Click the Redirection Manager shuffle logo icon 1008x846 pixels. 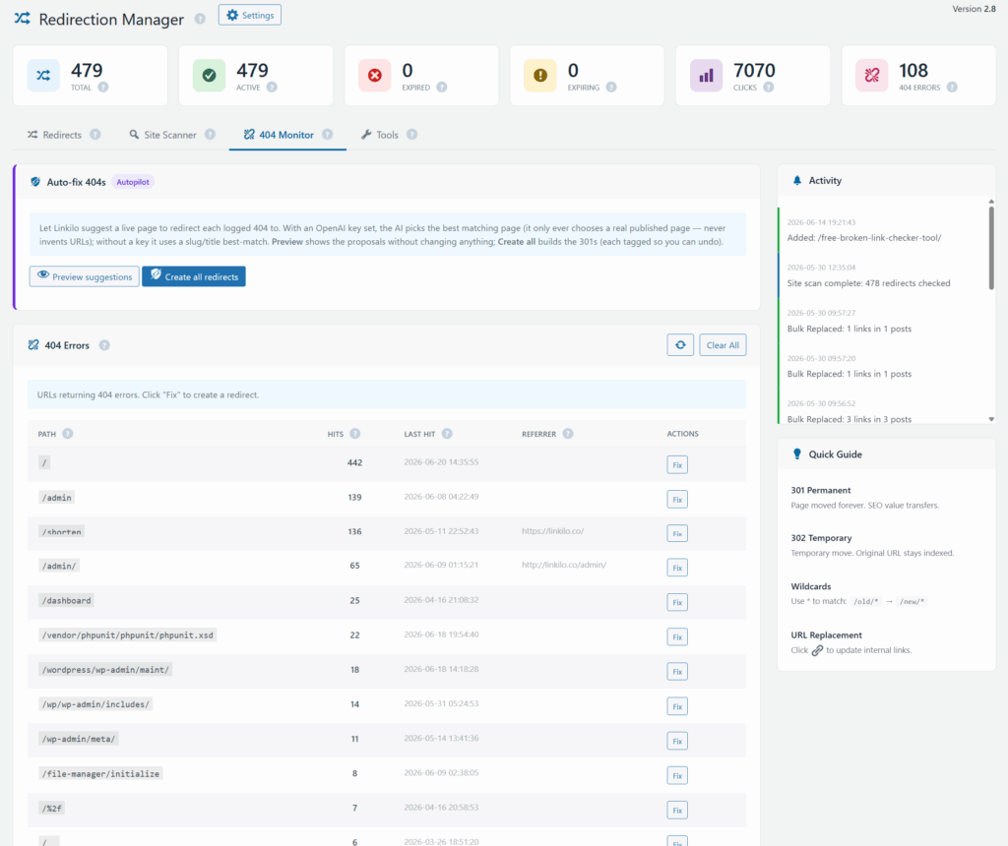click(23, 18)
